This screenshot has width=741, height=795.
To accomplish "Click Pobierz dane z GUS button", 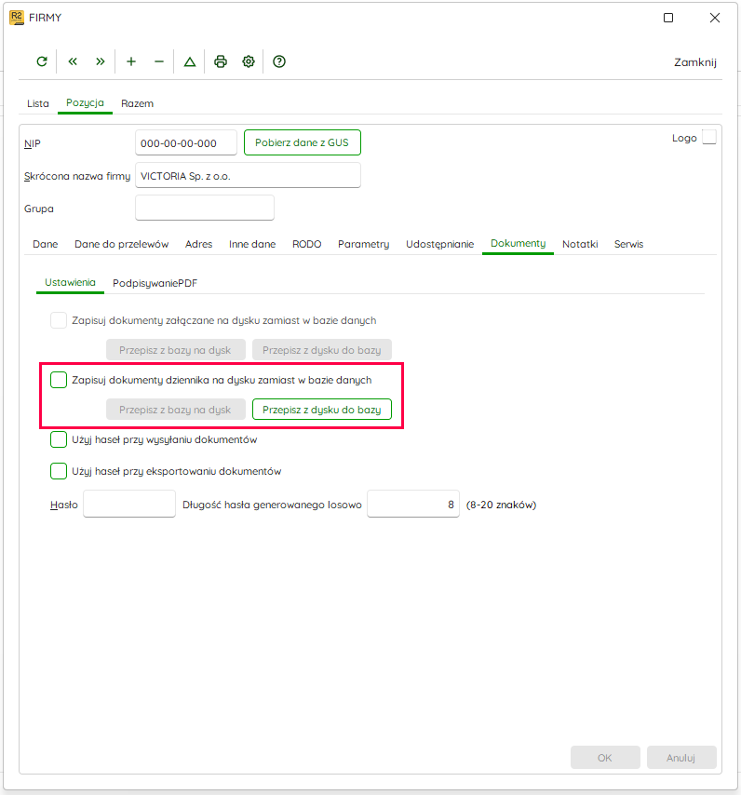I will (302, 142).
